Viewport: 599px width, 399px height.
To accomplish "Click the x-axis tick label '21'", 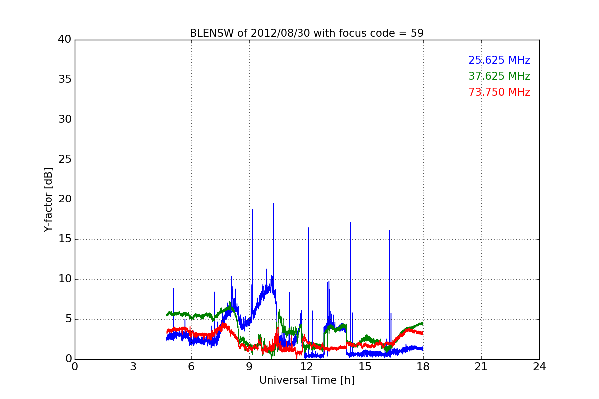I will pyautogui.click(x=481, y=367).
